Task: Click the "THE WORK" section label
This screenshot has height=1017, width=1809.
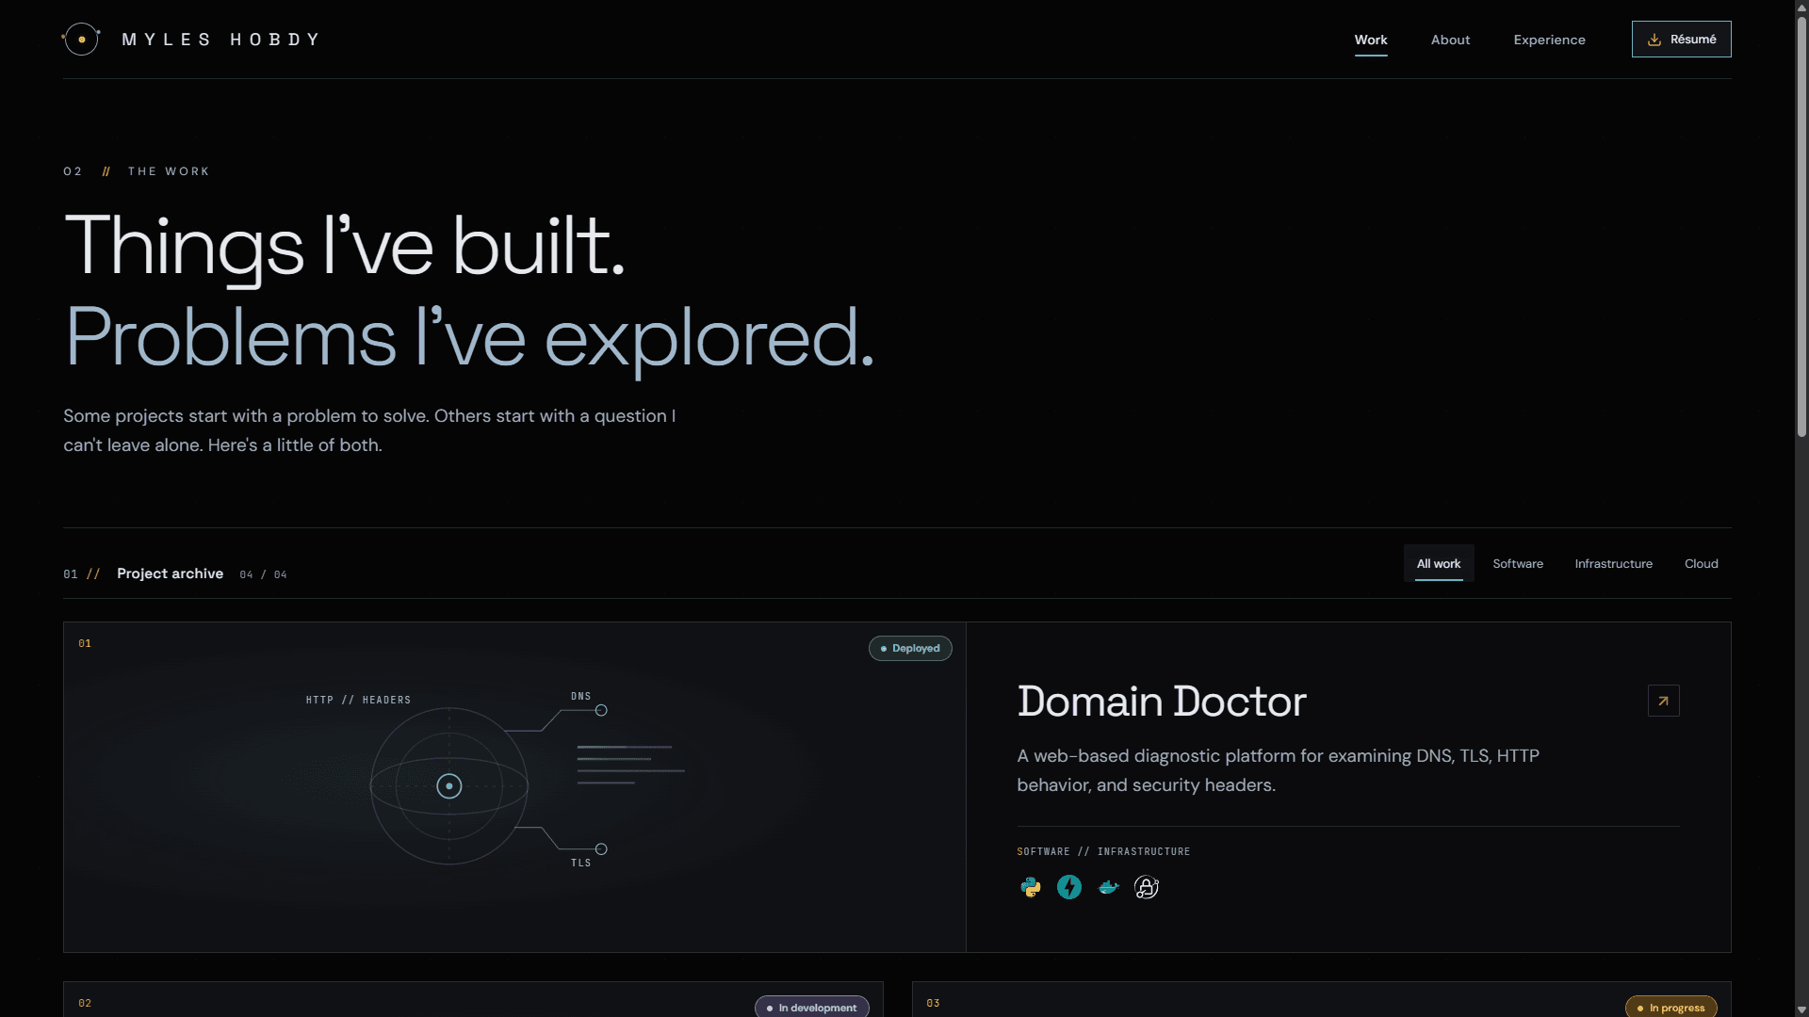Action: point(169,171)
